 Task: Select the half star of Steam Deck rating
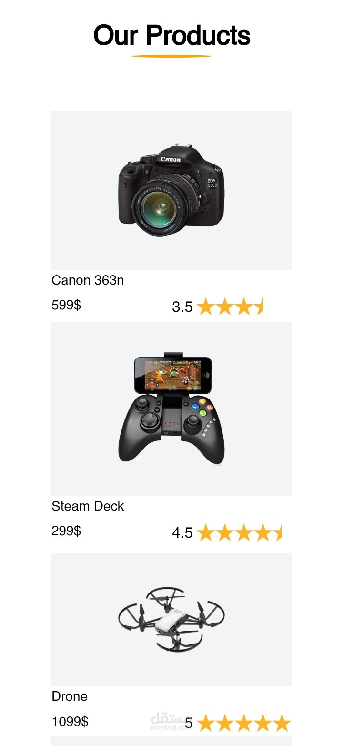278,532
